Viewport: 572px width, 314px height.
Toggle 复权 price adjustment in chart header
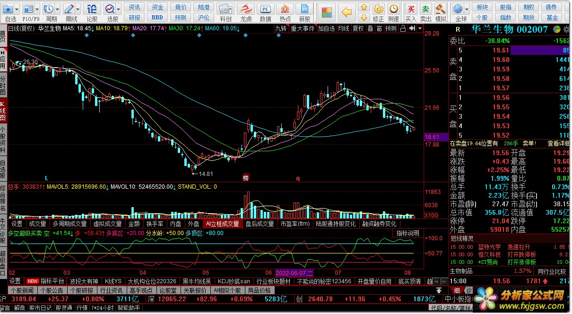pos(358,28)
